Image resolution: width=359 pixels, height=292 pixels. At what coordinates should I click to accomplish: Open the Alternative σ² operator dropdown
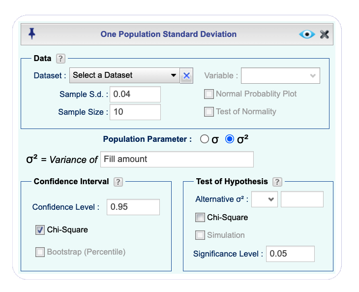265,199
